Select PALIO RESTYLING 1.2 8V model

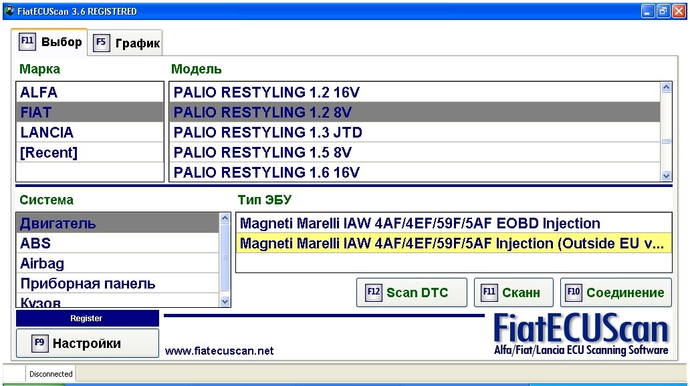415,112
